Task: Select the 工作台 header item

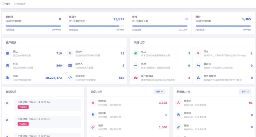Action: [x=6, y=4]
